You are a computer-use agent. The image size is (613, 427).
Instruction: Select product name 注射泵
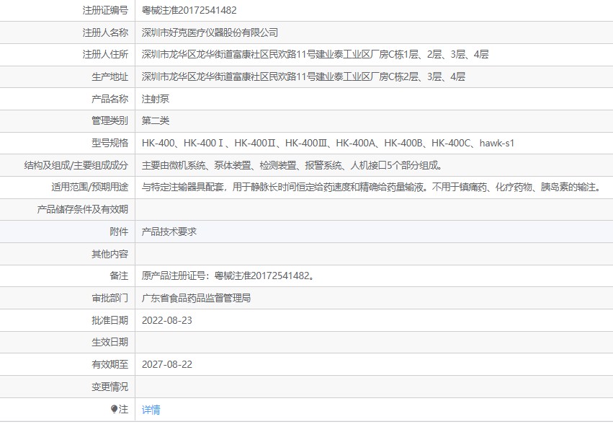(x=156, y=99)
